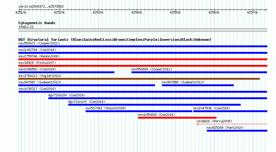Click the esv2759746 (Redon2006) red loss bar
Image resolution: width=276 pixels, height=152 pixels.
click(143, 59)
